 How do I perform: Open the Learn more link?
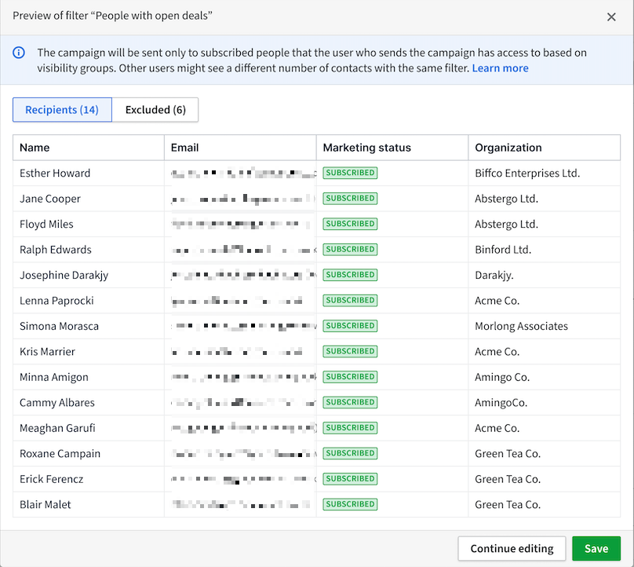coord(500,68)
